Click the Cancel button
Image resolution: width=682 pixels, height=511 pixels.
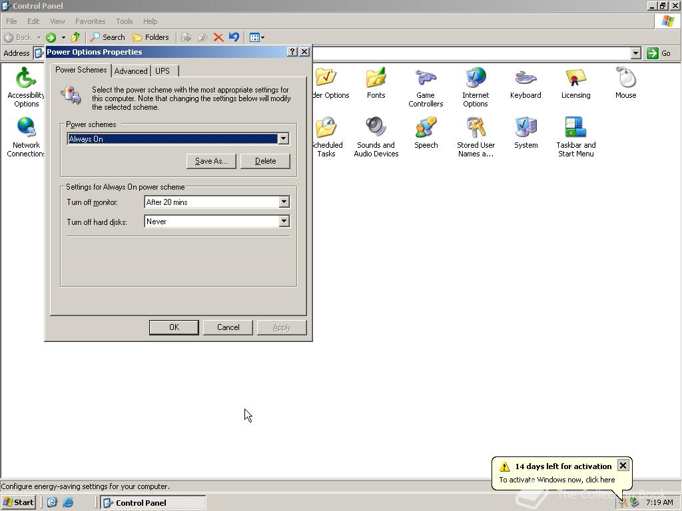[228, 327]
